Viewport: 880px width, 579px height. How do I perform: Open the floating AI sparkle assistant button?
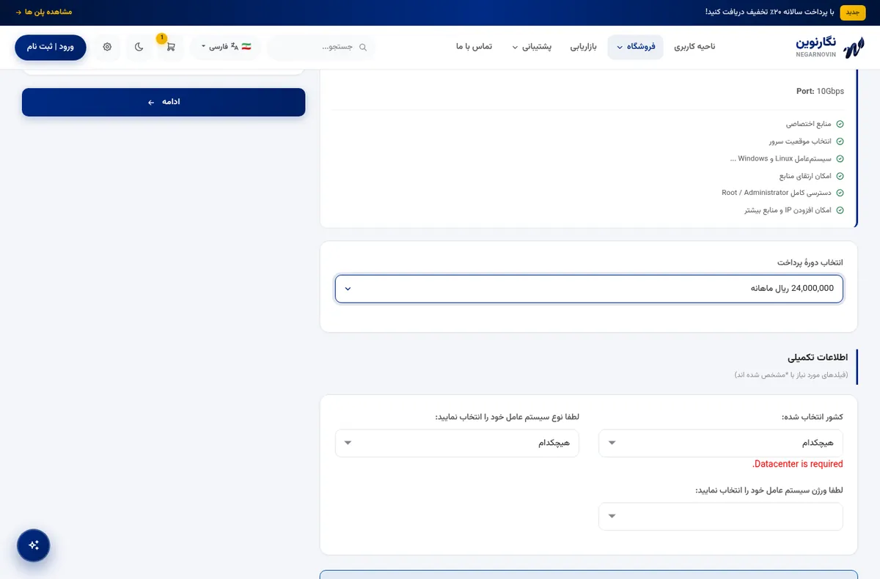point(34,545)
